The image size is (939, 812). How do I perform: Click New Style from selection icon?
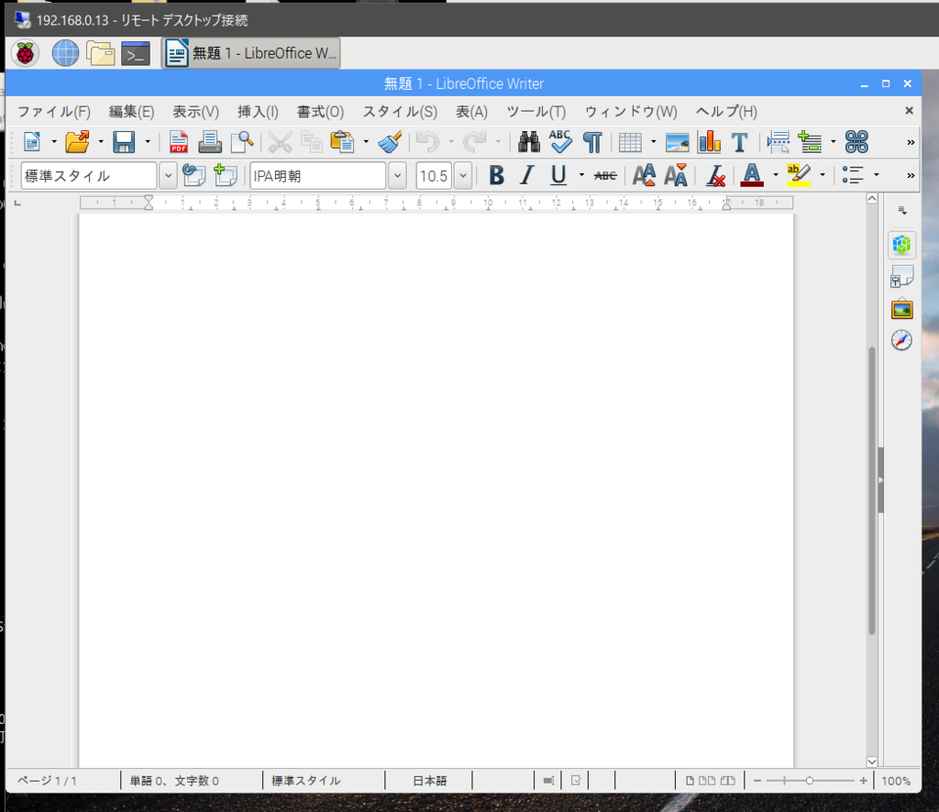pyautogui.click(x=226, y=175)
